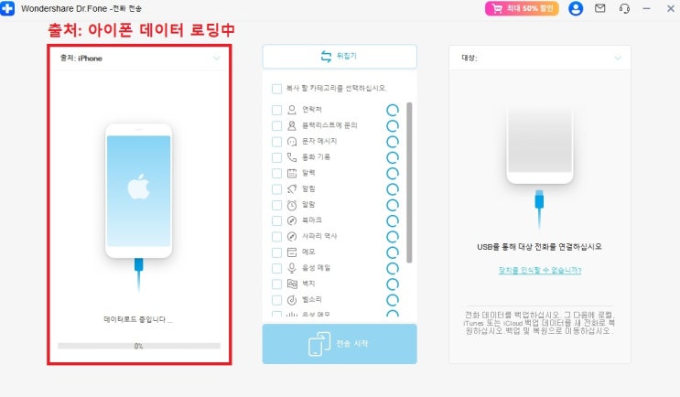The width and height of the screenshot is (680, 397).
Task: Check the 문자 메시지 checkbox
Action: click(x=276, y=142)
